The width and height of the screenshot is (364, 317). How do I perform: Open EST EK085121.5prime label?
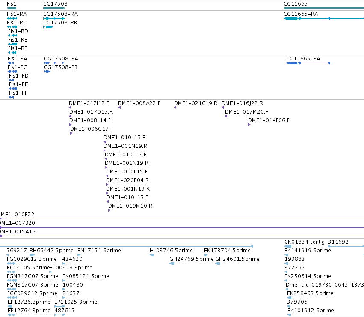[x=86, y=277]
